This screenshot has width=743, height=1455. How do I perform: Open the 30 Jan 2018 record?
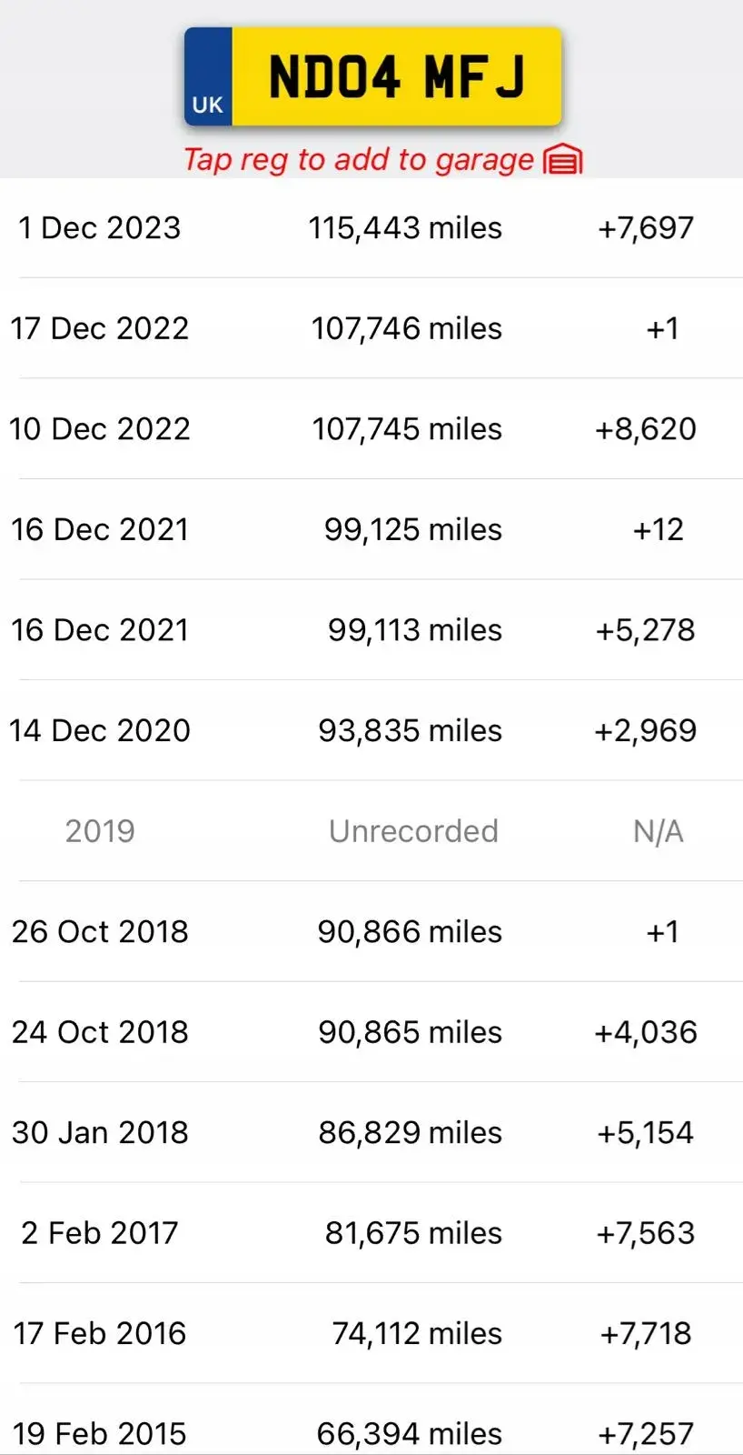pos(371,1132)
